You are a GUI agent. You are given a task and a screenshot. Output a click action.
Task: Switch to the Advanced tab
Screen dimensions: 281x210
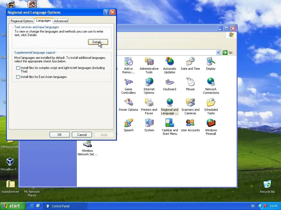click(61, 21)
